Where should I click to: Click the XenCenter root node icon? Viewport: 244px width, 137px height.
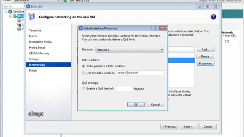(10, 12)
